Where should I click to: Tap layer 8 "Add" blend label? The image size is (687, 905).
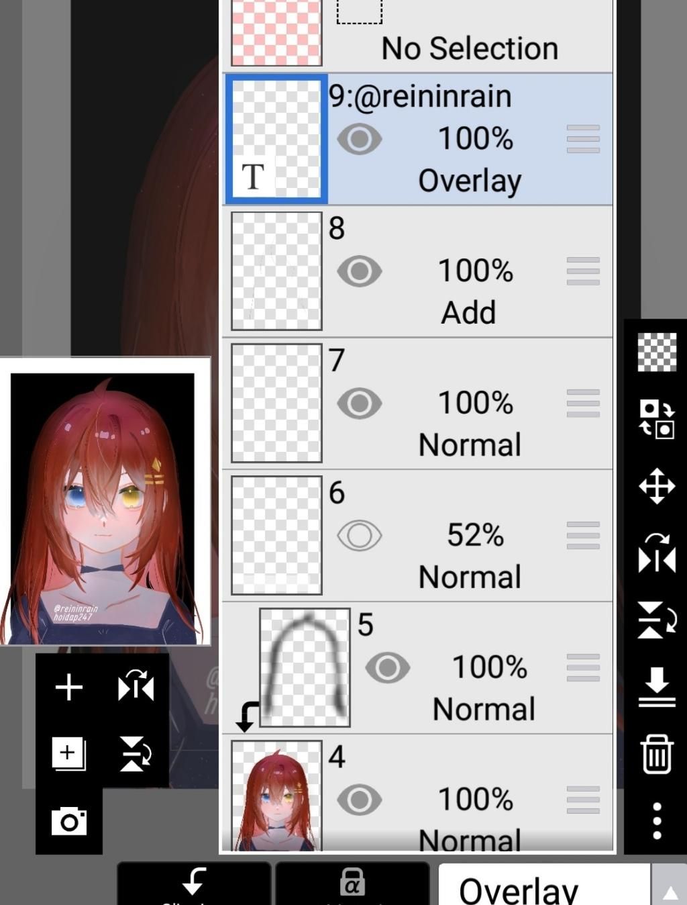tap(468, 313)
